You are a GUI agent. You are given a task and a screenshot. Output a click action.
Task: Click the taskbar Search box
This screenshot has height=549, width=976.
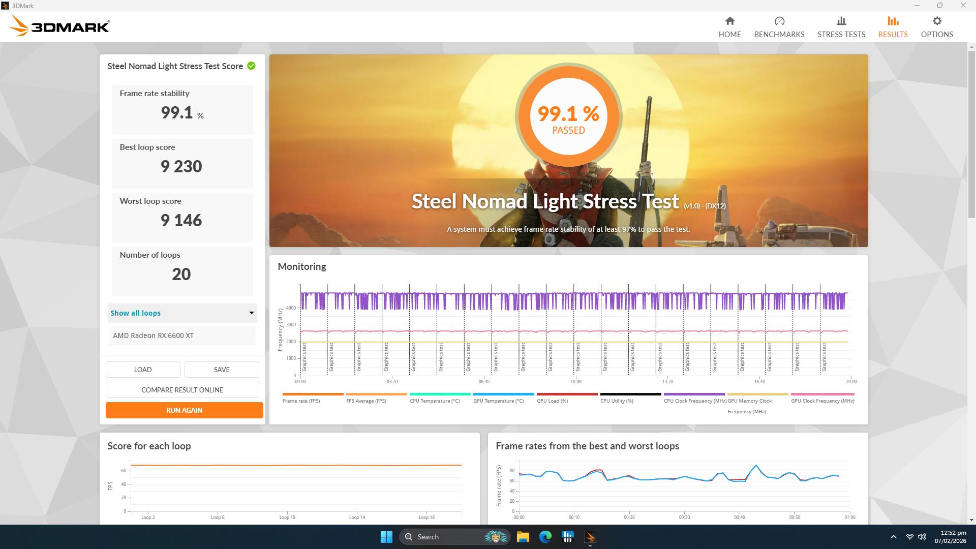[454, 537]
